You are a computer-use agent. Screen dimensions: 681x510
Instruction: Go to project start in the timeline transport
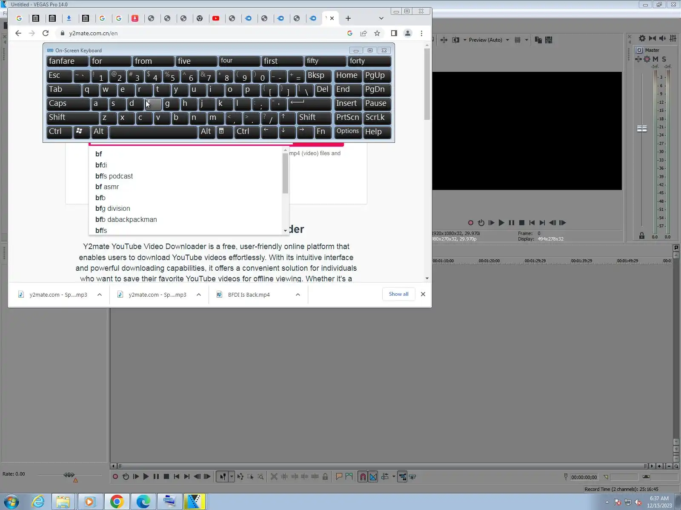point(177,477)
